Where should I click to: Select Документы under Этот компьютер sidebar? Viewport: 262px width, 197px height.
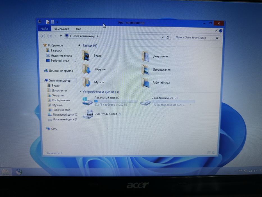coord(57,90)
